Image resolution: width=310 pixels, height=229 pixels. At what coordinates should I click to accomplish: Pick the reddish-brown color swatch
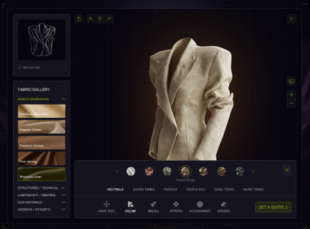pos(149,171)
